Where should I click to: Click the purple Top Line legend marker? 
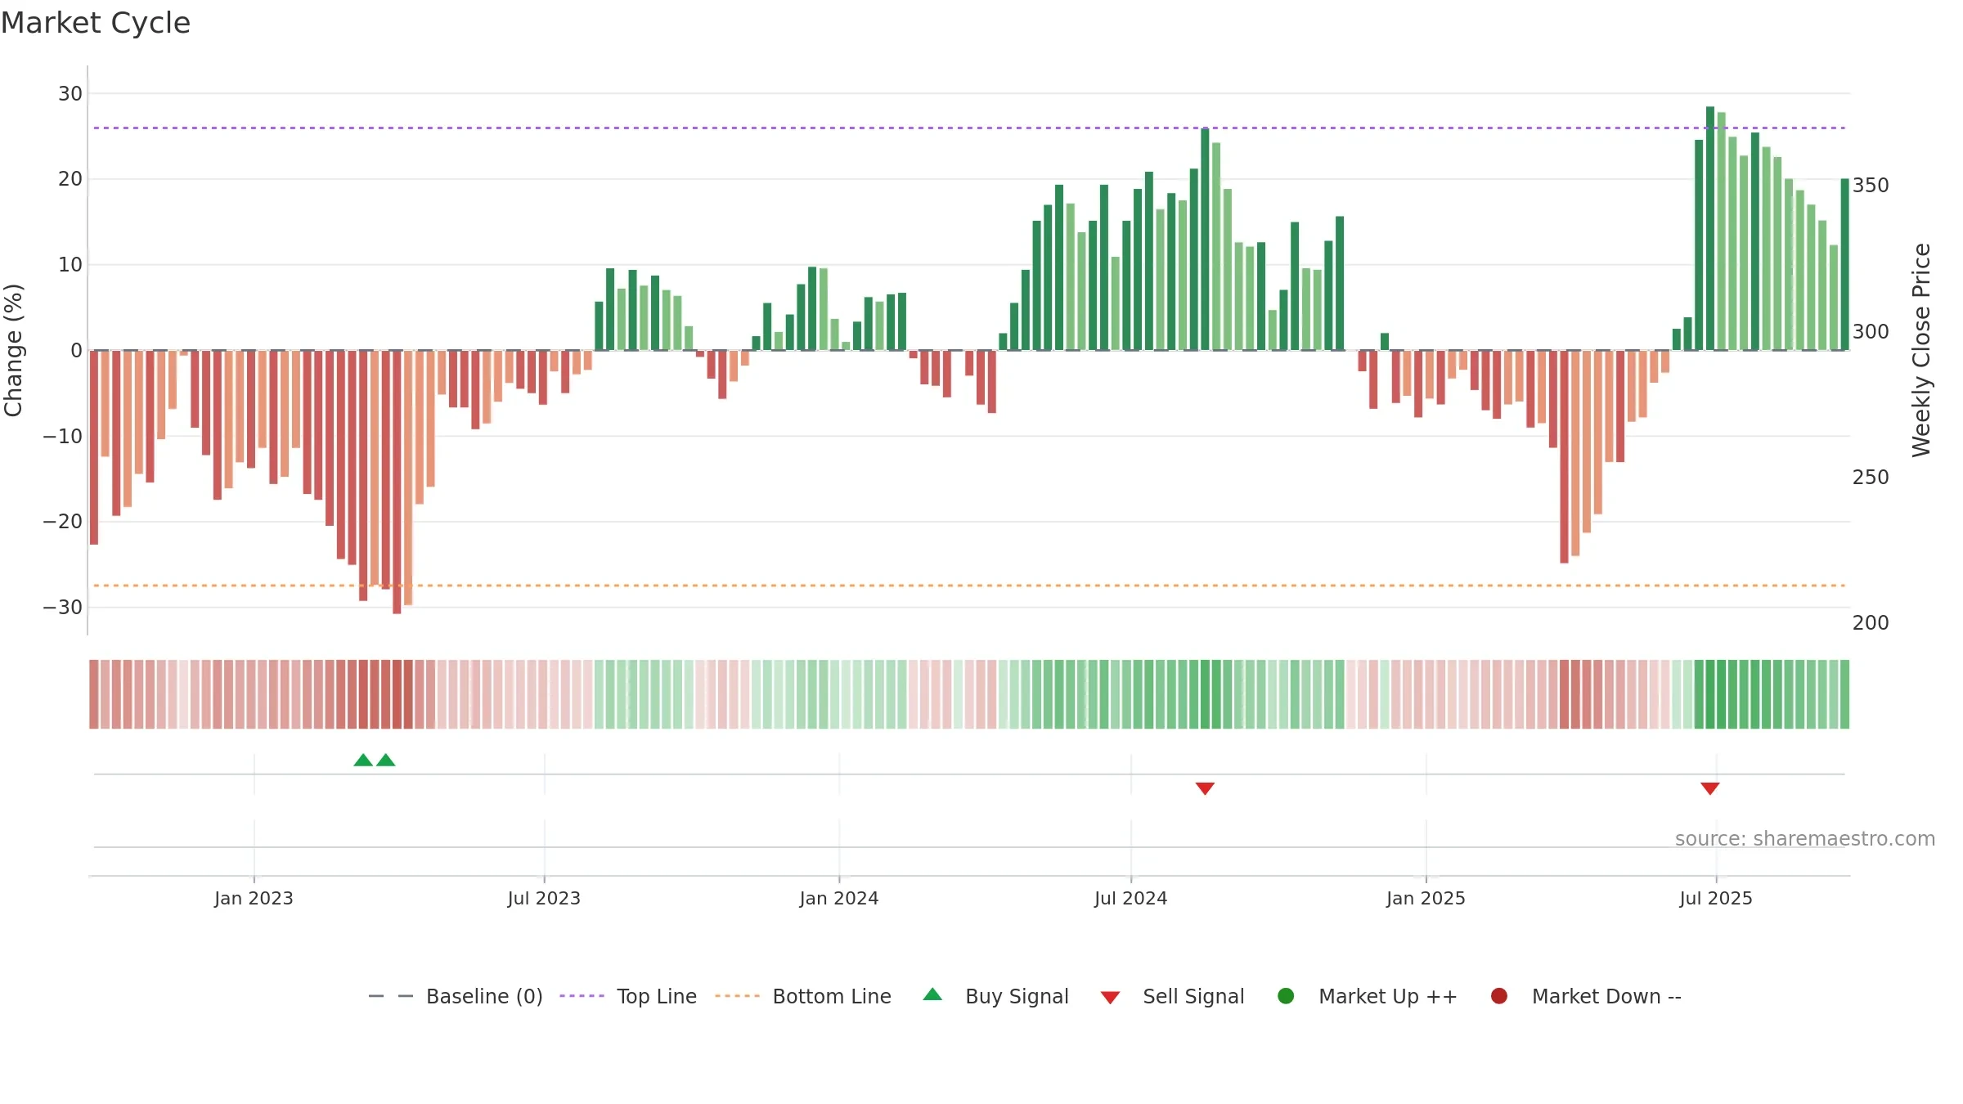[582, 996]
